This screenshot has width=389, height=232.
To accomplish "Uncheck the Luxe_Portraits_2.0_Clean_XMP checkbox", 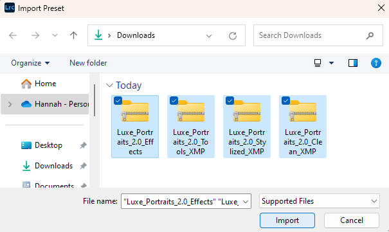I will pos(285,101).
